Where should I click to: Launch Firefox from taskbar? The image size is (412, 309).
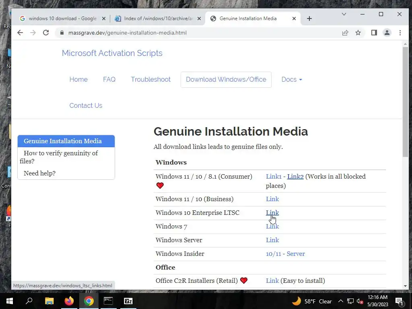69,301
